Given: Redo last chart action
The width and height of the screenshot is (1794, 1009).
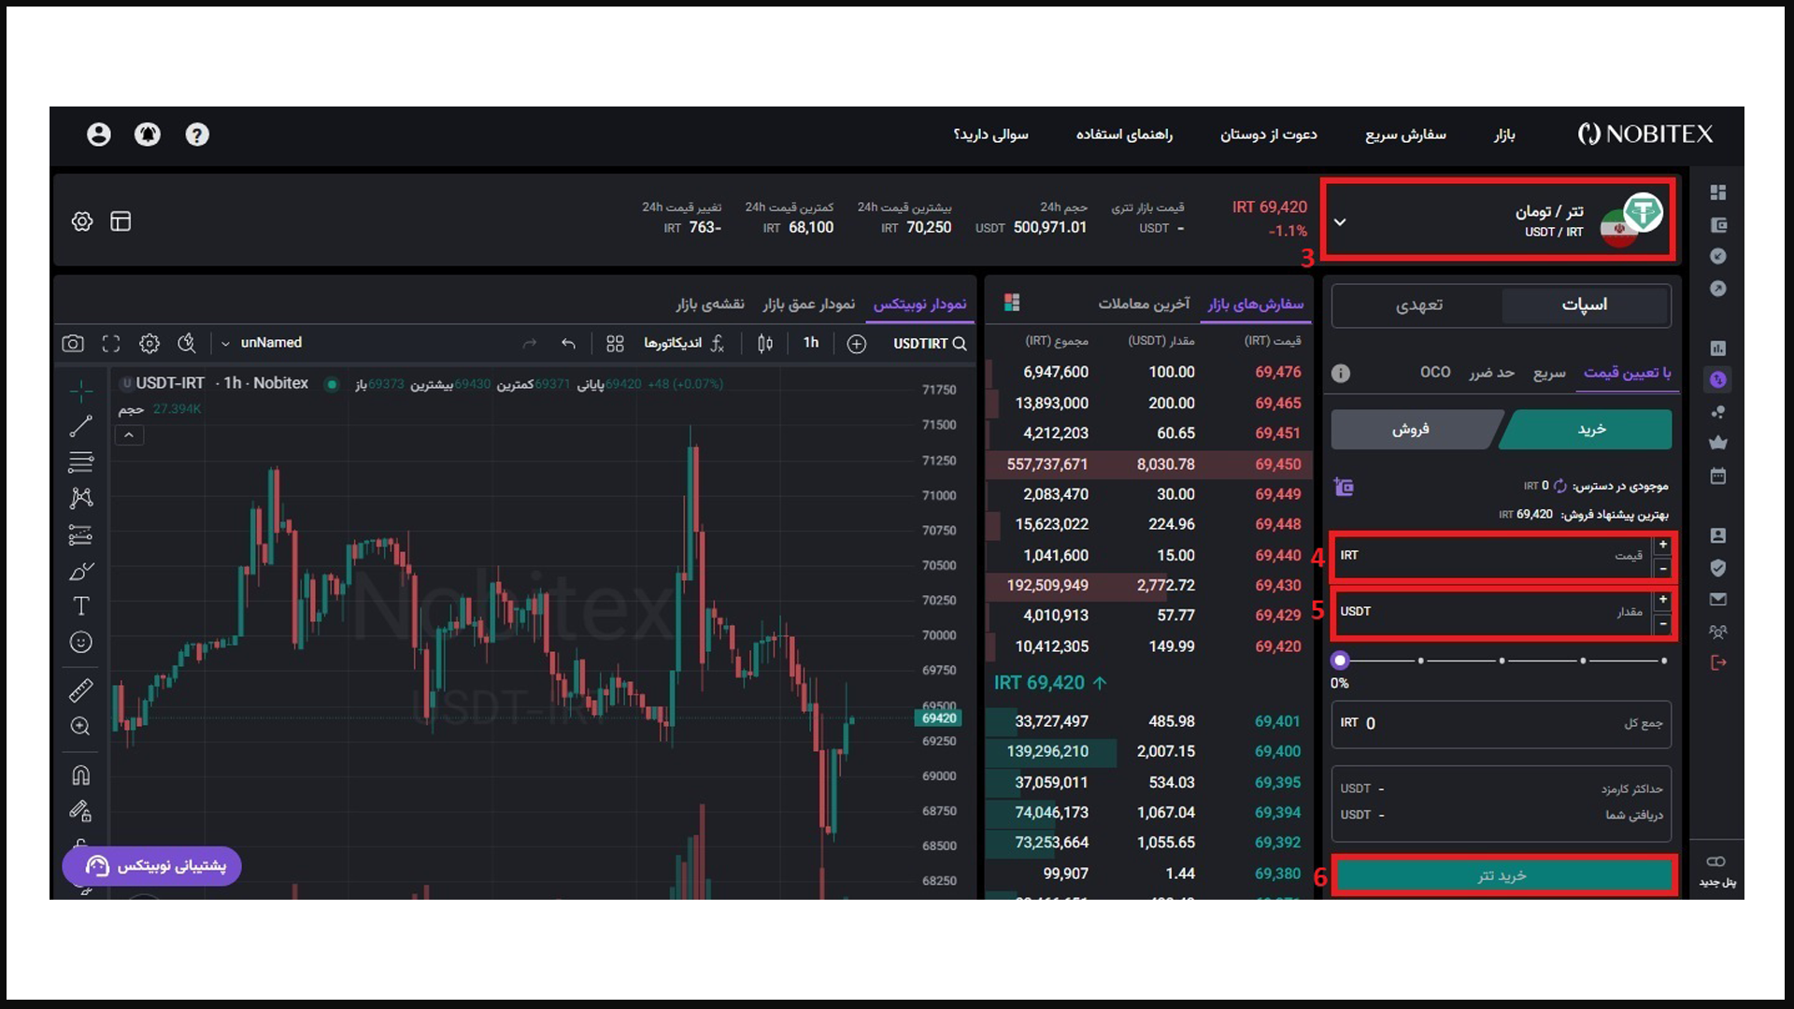Looking at the screenshot, I should point(530,344).
